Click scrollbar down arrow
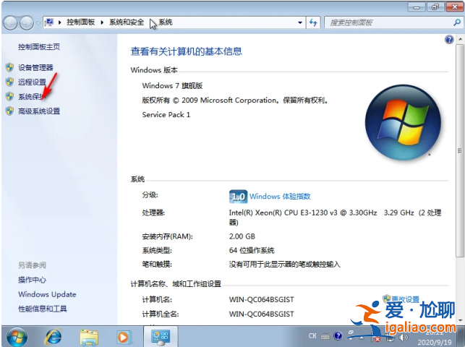Image resolution: width=465 pixels, height=347 pixels. (460, 320)
